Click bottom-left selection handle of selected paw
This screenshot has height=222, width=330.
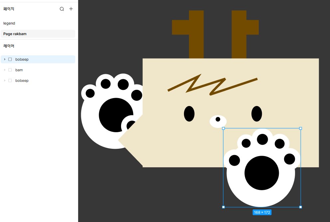click(224, 207)
